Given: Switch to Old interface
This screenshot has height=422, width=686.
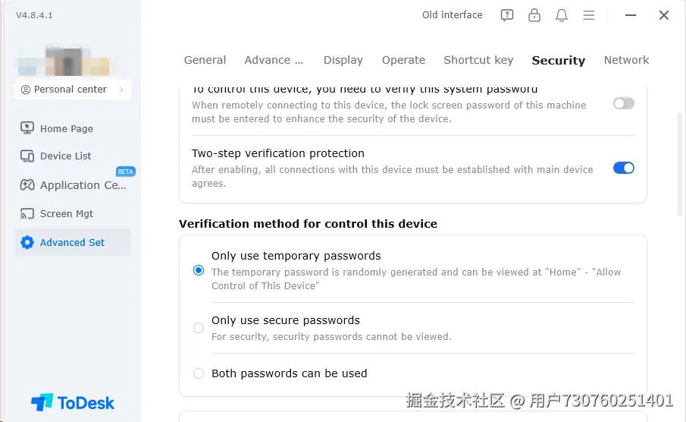Looking at the screenshot, I should tap(452, 15).
